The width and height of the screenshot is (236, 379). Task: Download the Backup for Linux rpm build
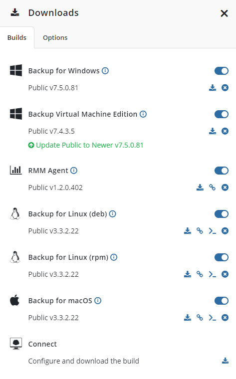pos(188,274)
